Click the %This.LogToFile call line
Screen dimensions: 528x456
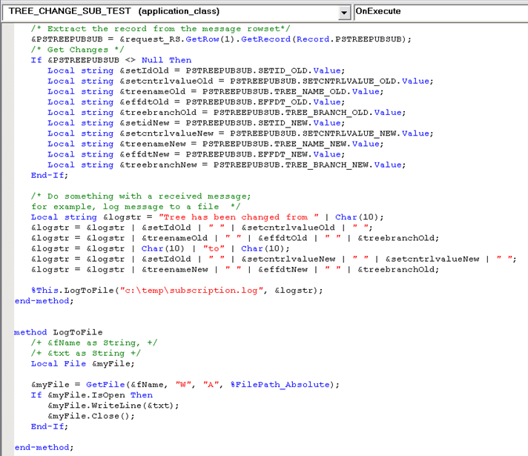(x=176, y=290)
